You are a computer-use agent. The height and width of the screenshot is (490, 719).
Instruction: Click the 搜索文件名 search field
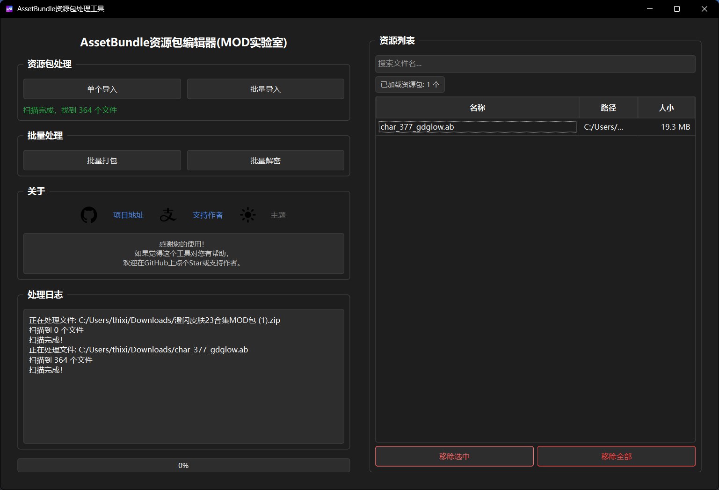pyautogui.click(x=535, y=64)
